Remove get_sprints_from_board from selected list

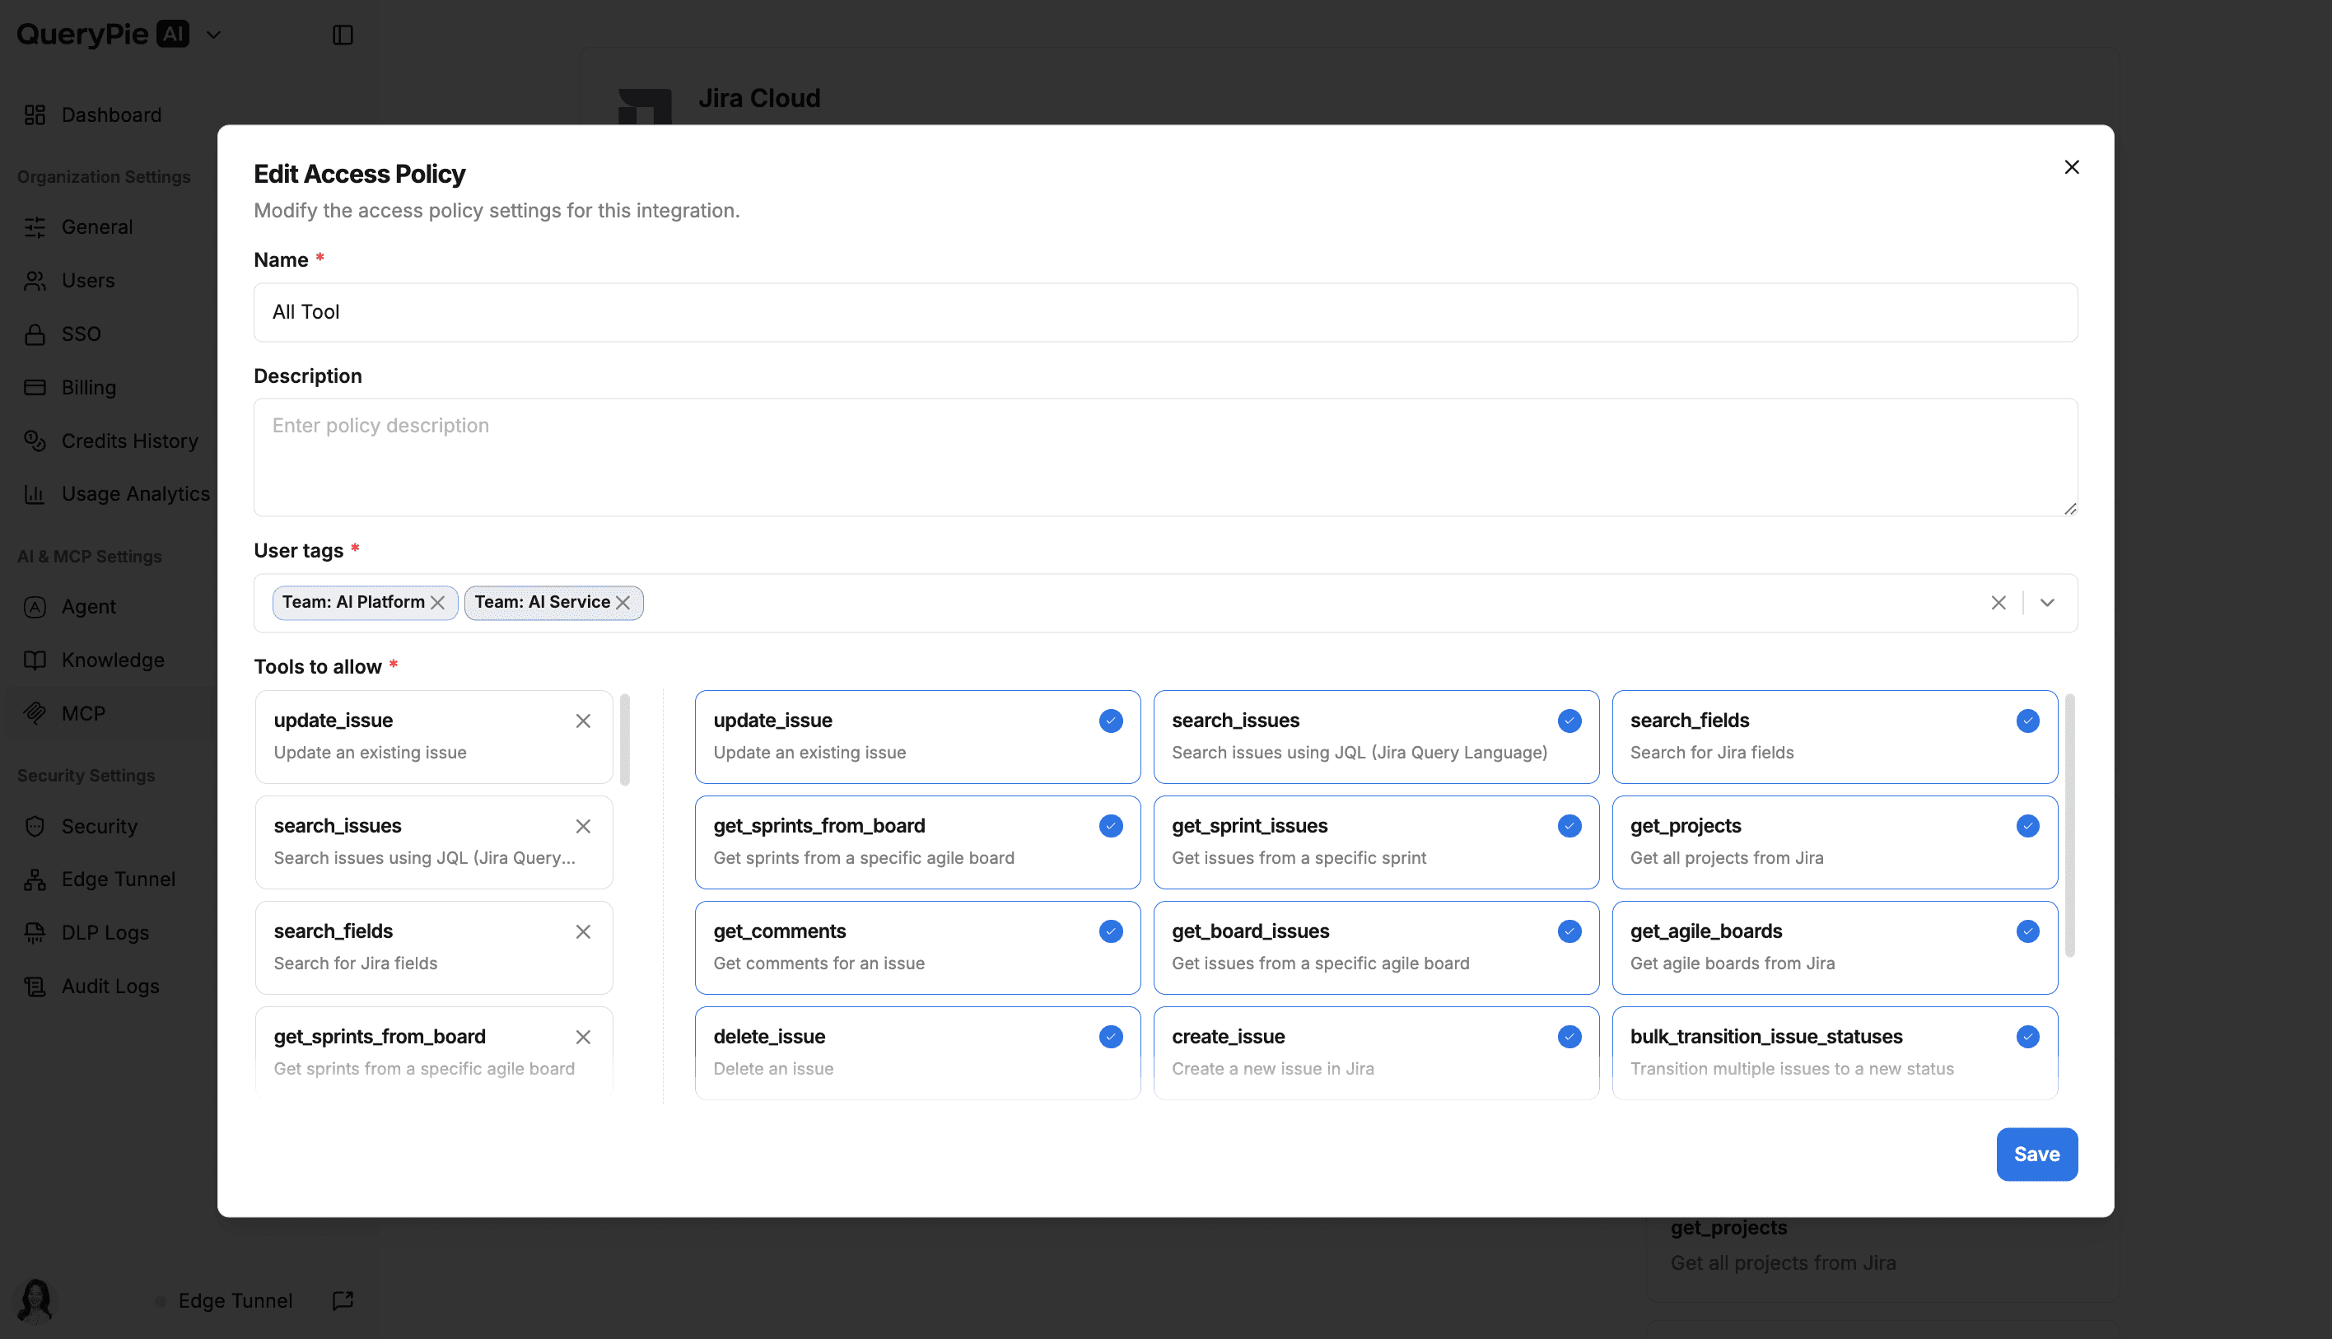[583, 1038]
